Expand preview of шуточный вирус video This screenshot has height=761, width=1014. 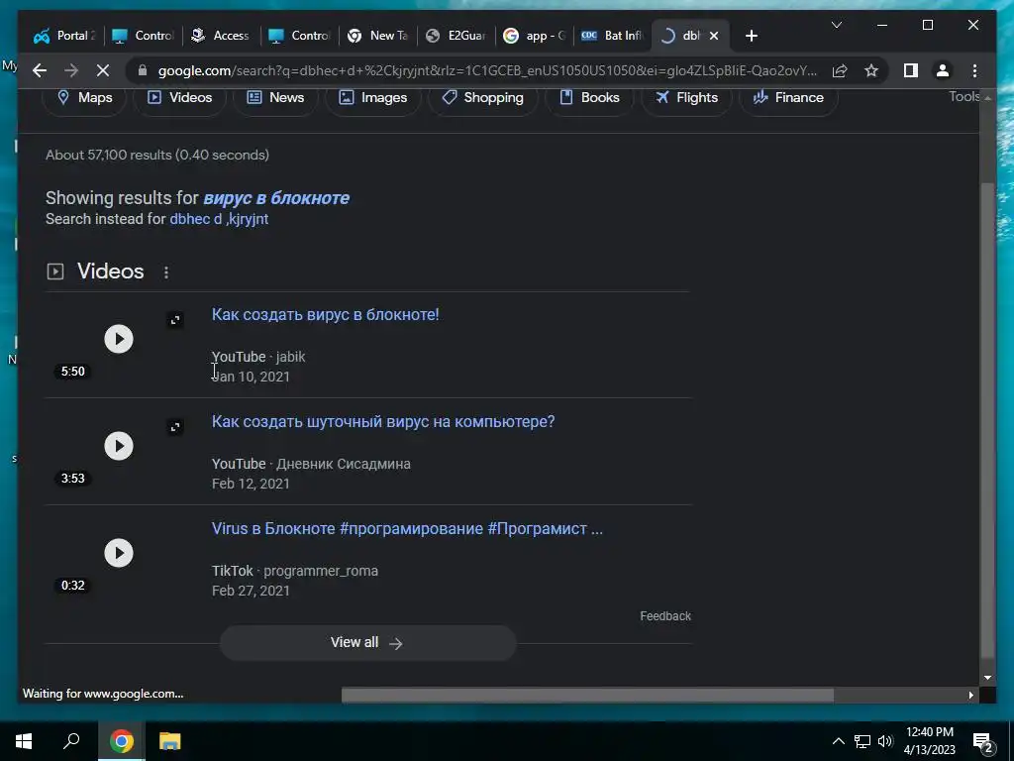click(175, 427)
